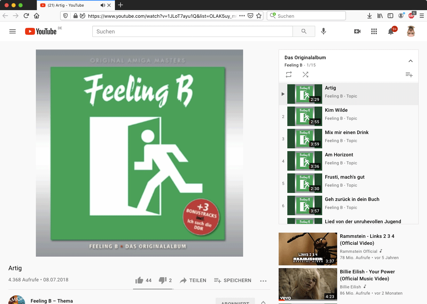This screenshot has height=304, width=427.
Task: Show site security padlock info
Action: [76, 16]
